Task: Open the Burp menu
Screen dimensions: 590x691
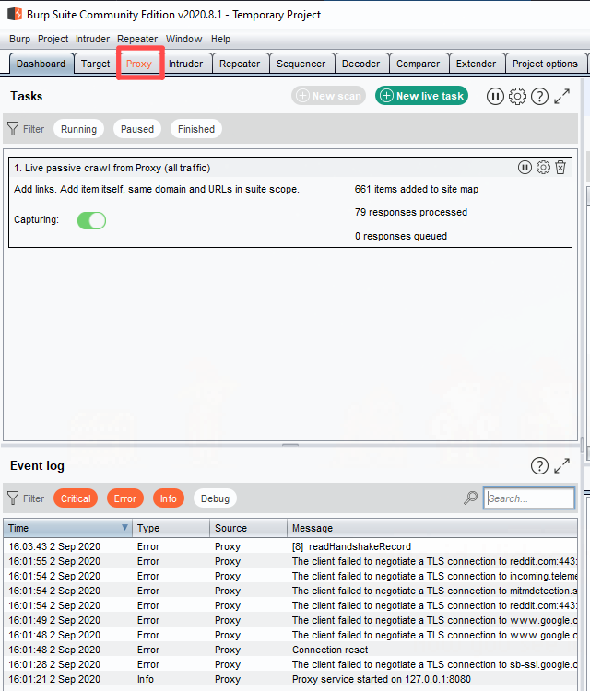Action: pos(20,39)
